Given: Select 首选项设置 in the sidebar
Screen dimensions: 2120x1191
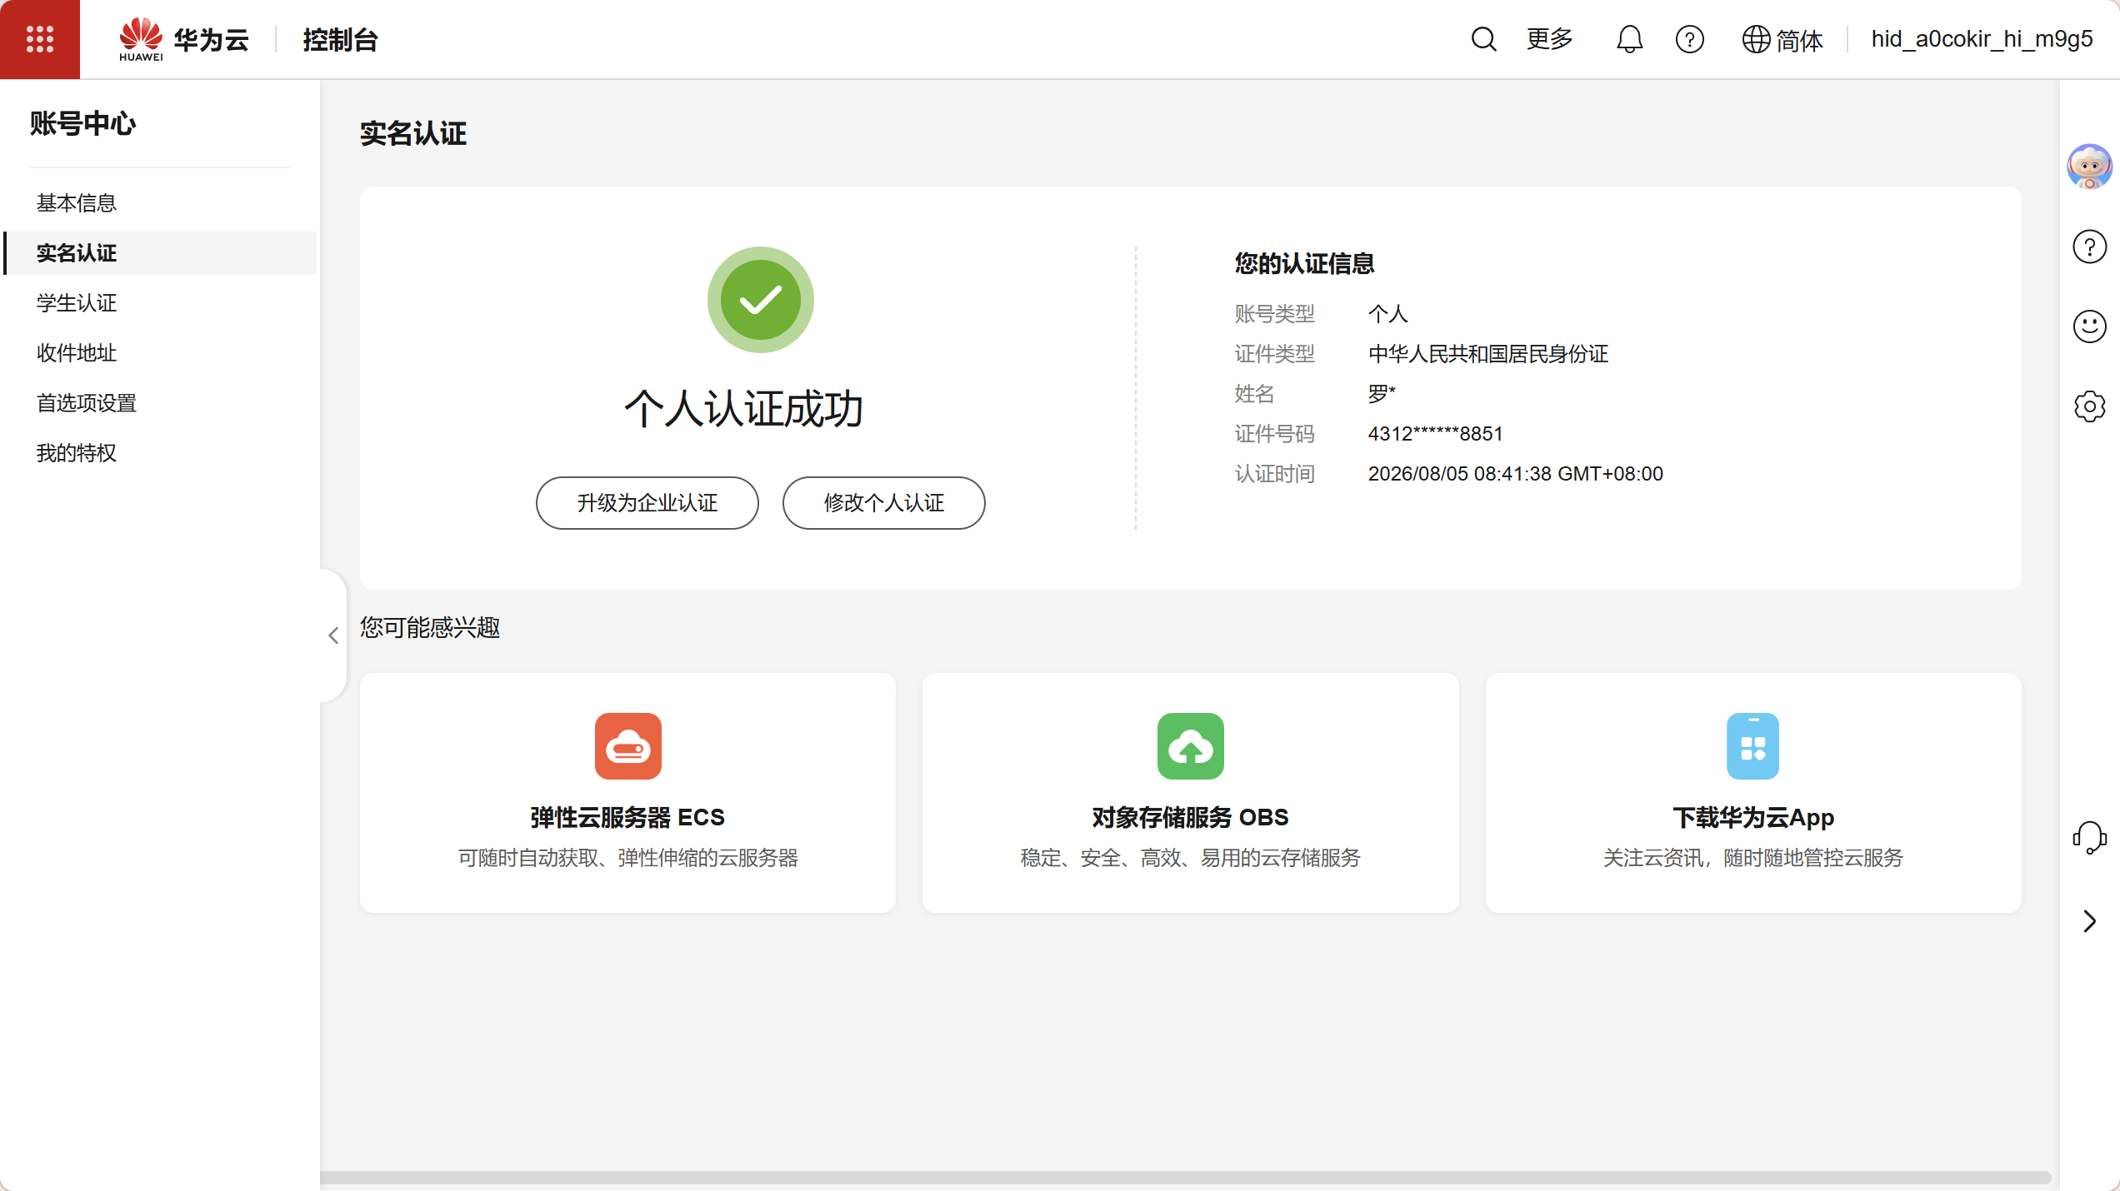Looking at the screenshot, I should click(x=87, y=403).
